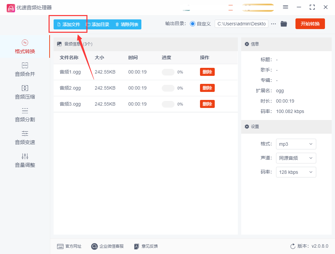
Task: Click the 音频压缩 compress icon
Action: point(25,88)
